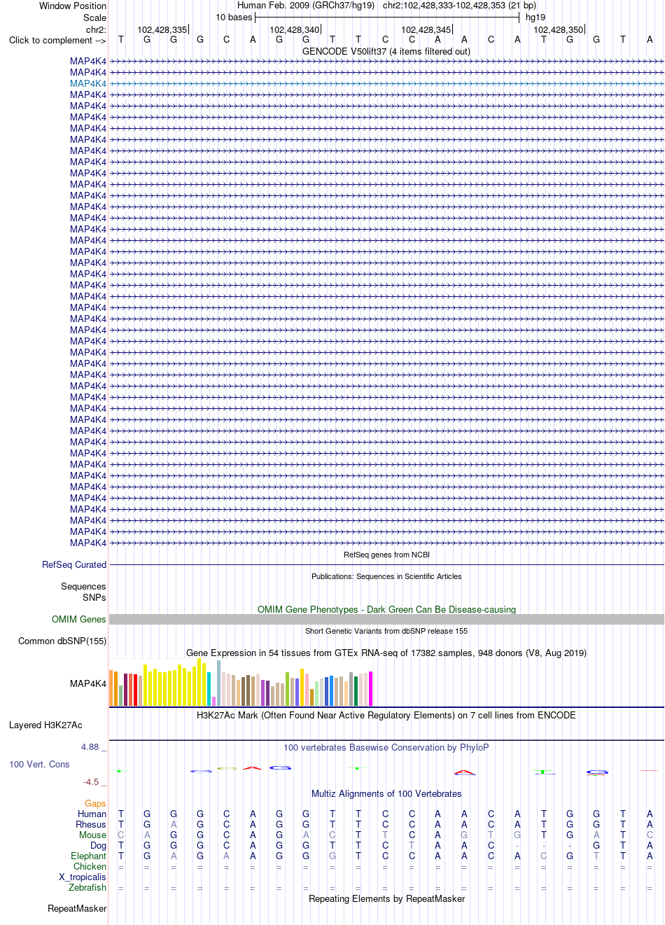Click the 'OMIM Genes' side label

point(79,619)
